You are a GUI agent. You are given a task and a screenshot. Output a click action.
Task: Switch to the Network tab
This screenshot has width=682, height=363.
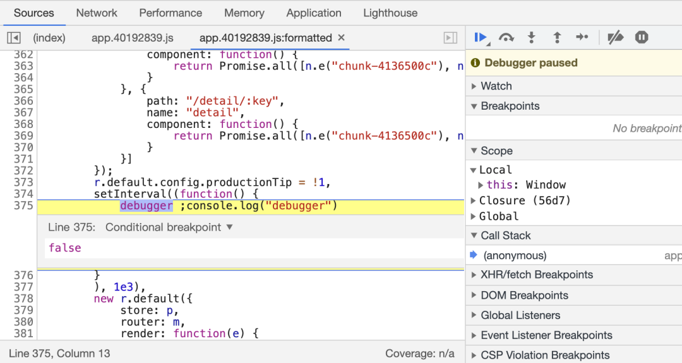click(97, 13)
